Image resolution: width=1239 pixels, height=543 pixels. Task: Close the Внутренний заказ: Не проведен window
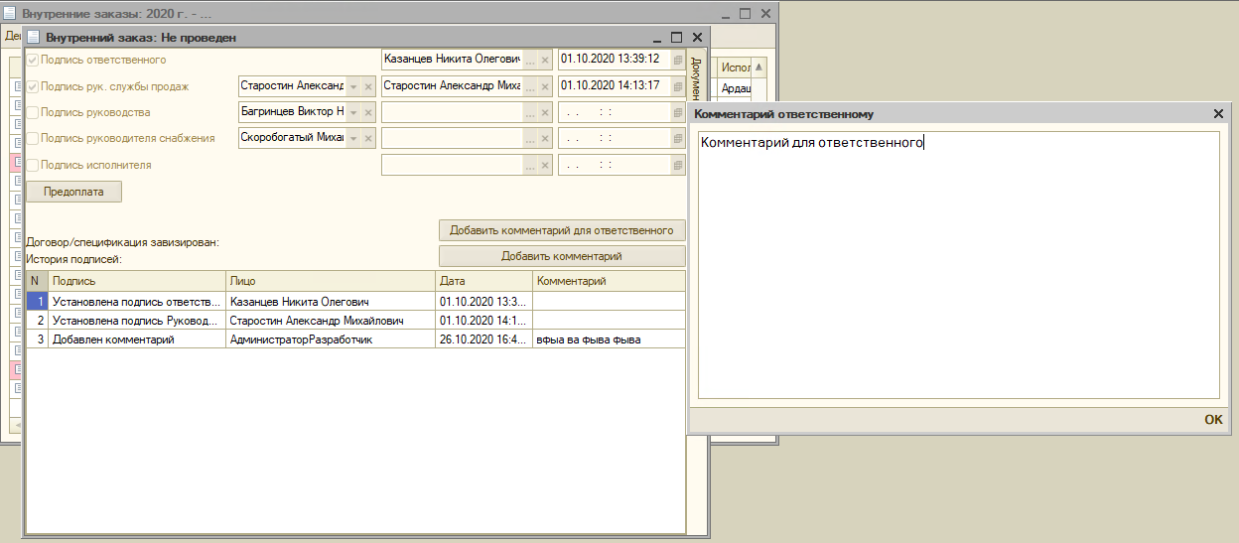click(697, 37)
